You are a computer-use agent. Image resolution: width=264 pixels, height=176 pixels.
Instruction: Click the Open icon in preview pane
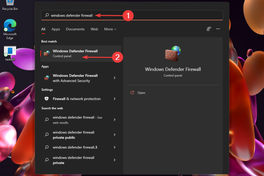[x=132, y=93]
